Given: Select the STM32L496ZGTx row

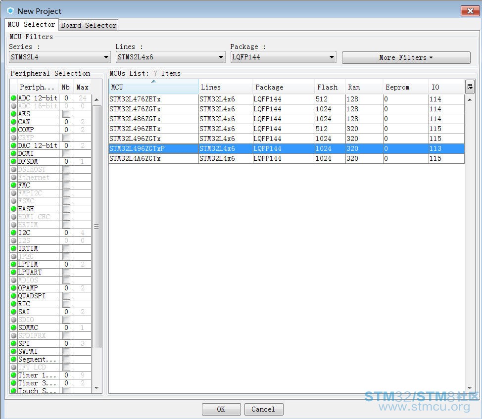Looking at the screenshot, I should point(287,139).
